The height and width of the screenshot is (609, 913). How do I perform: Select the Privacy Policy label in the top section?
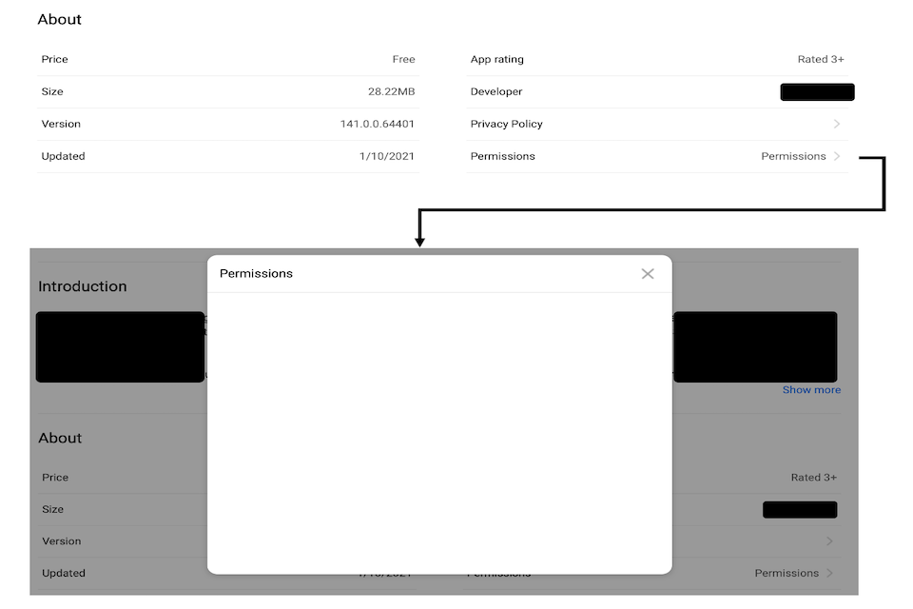[506, 124]
